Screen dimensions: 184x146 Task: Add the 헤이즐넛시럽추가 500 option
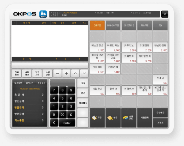point(160,90)
